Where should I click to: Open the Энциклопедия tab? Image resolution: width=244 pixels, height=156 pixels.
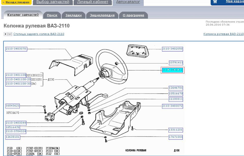pos(102,15)
